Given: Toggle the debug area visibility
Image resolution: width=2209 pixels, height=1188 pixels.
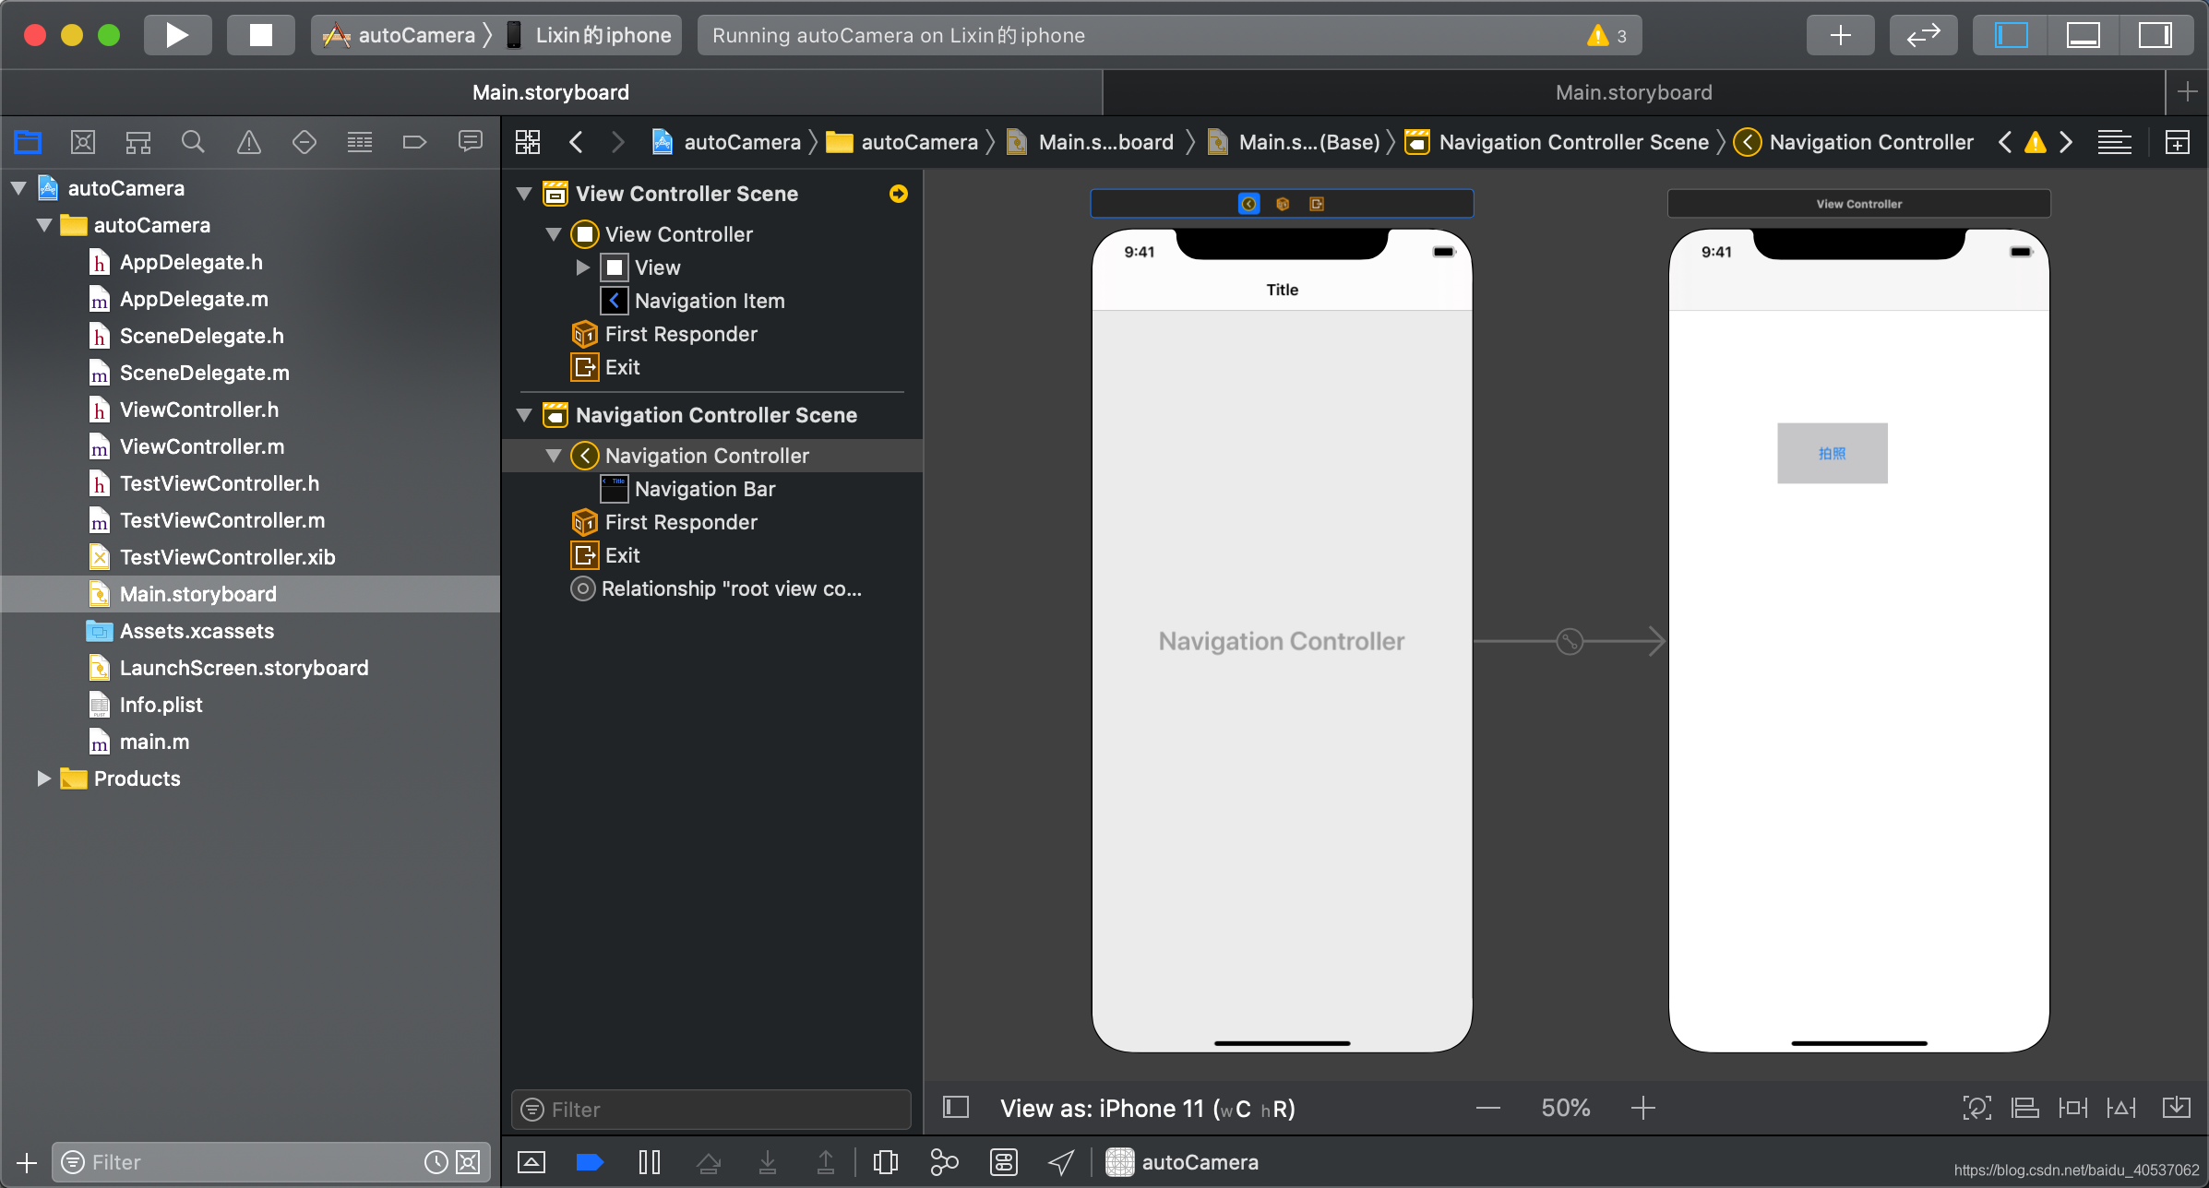Looking at the screenshot, I should coord(2083,35).
